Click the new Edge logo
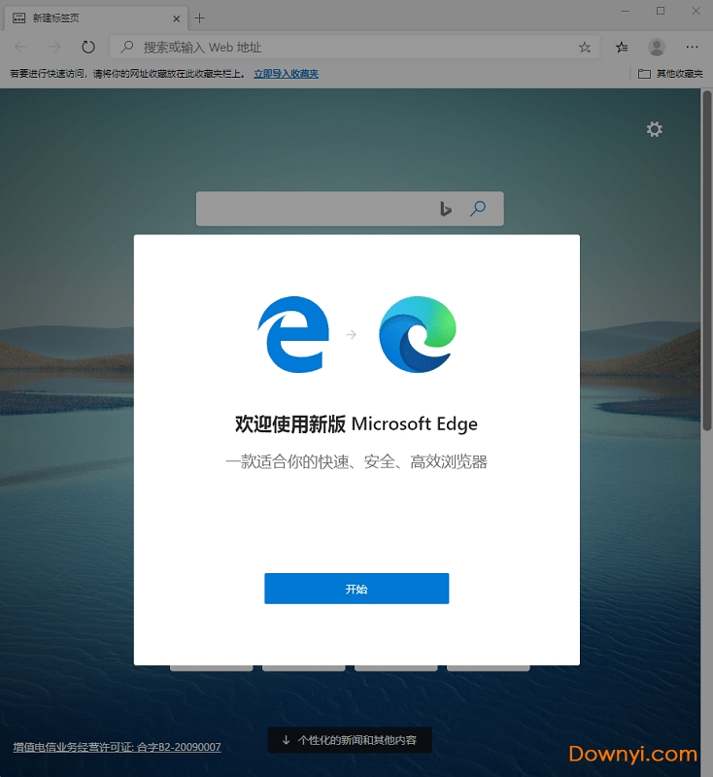The image size is (713, 777). [418, 334]
